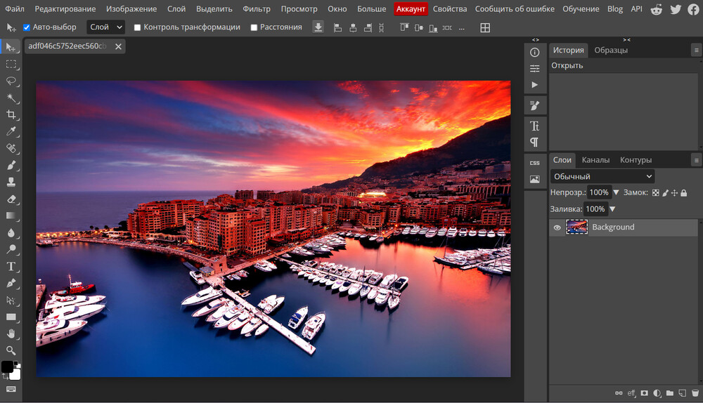
Task: Open the Файл menu
Action: pos(15,8)
